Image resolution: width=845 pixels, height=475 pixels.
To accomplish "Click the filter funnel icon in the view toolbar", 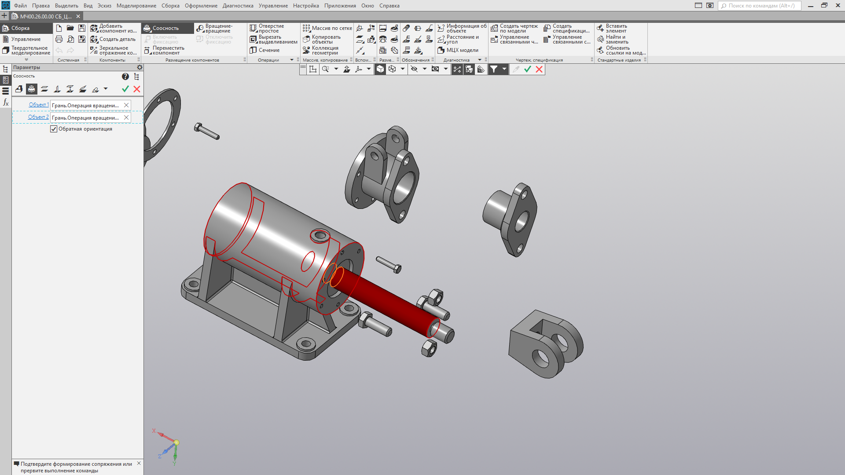I will [x=494, y=69].
